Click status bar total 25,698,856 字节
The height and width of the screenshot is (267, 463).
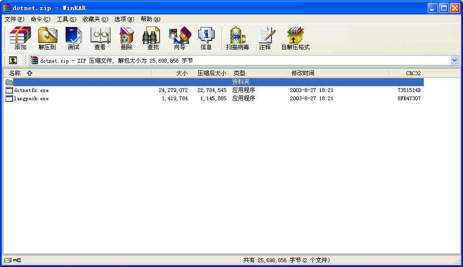point(279,260)
